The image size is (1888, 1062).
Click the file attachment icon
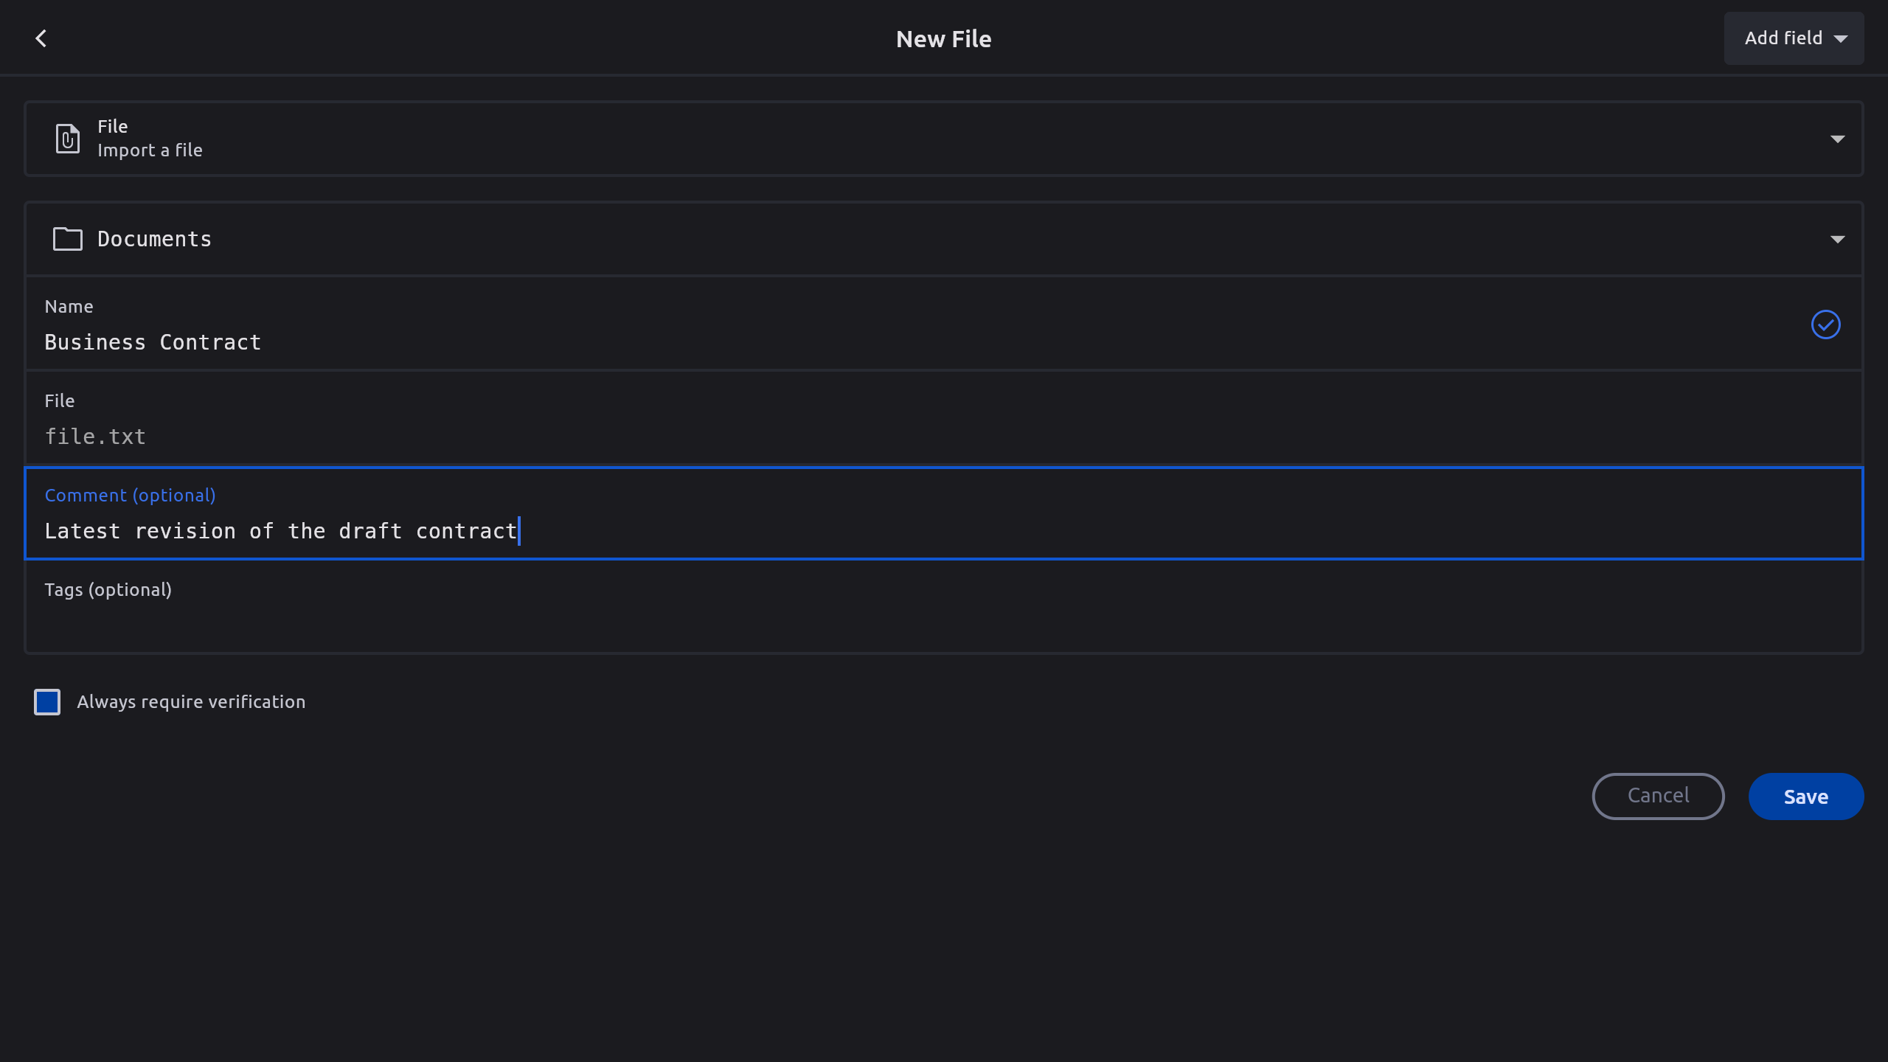(x=67, y=139)
